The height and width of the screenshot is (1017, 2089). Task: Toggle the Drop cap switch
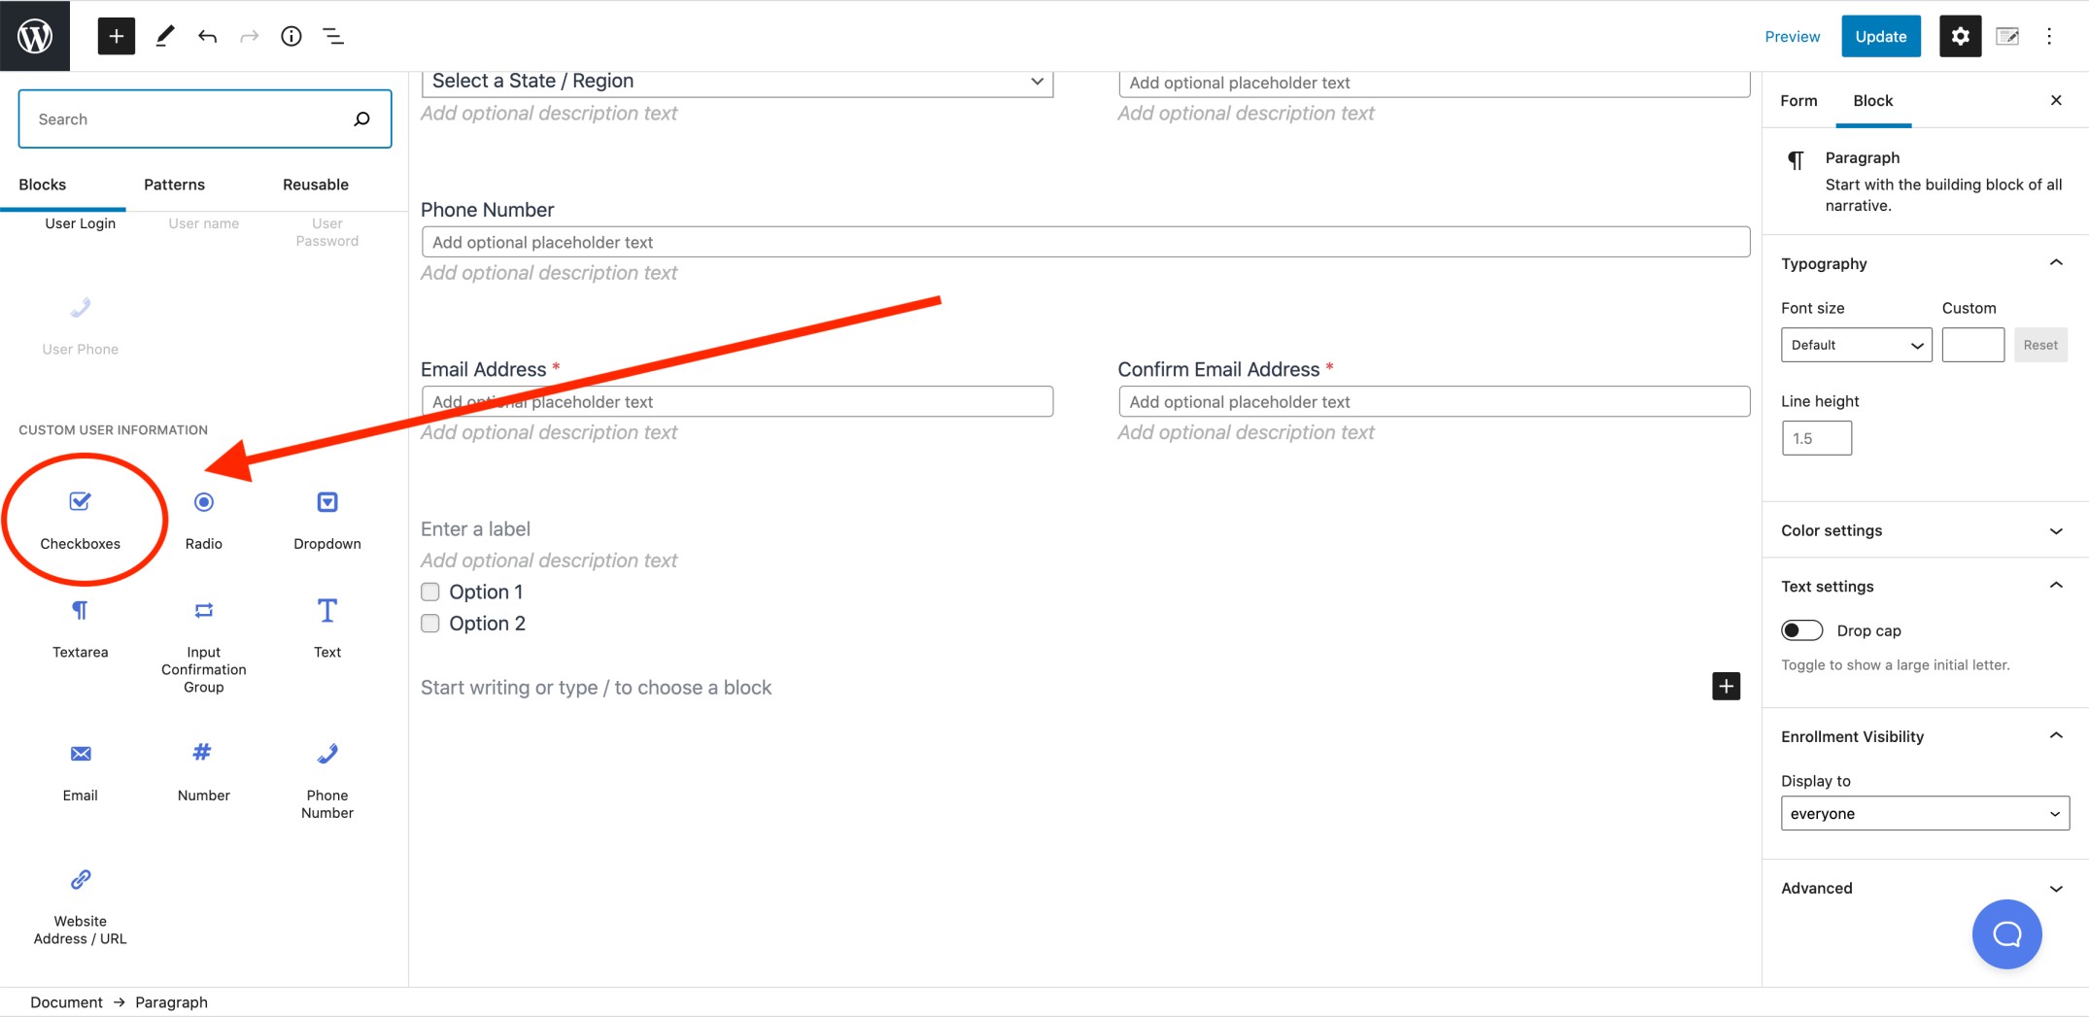click(1801, 630)
